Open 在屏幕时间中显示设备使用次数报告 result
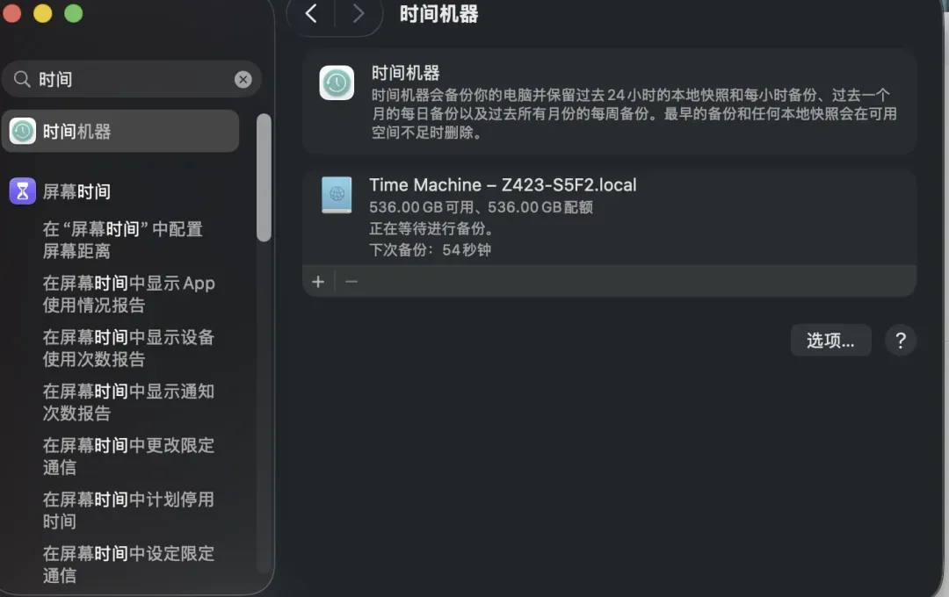This screenshot has height=597, width=949. (x=129, y=348)
